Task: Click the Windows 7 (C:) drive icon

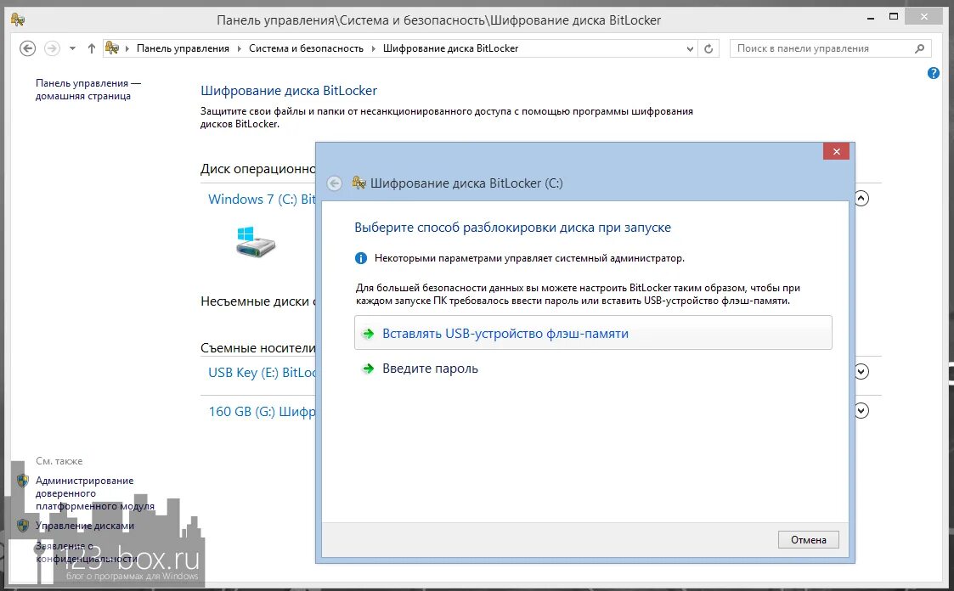Action: click(256, 241)
